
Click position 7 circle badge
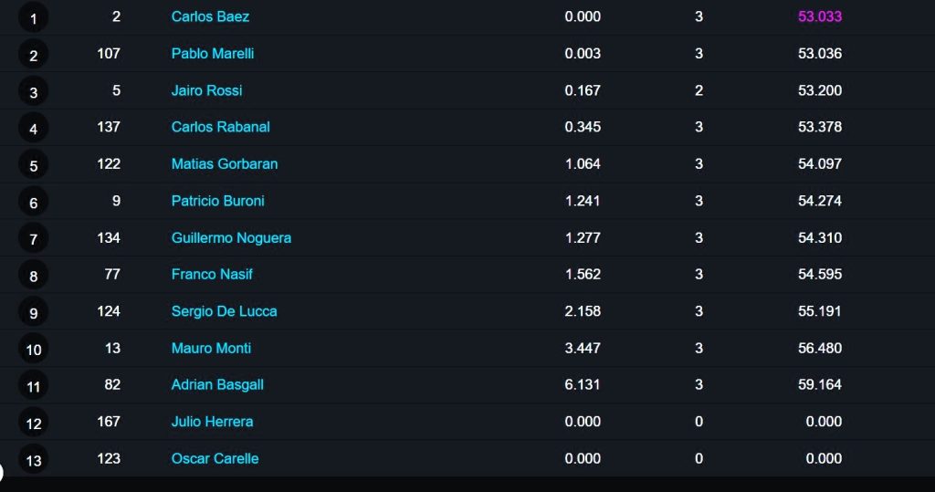pos(34,239)
